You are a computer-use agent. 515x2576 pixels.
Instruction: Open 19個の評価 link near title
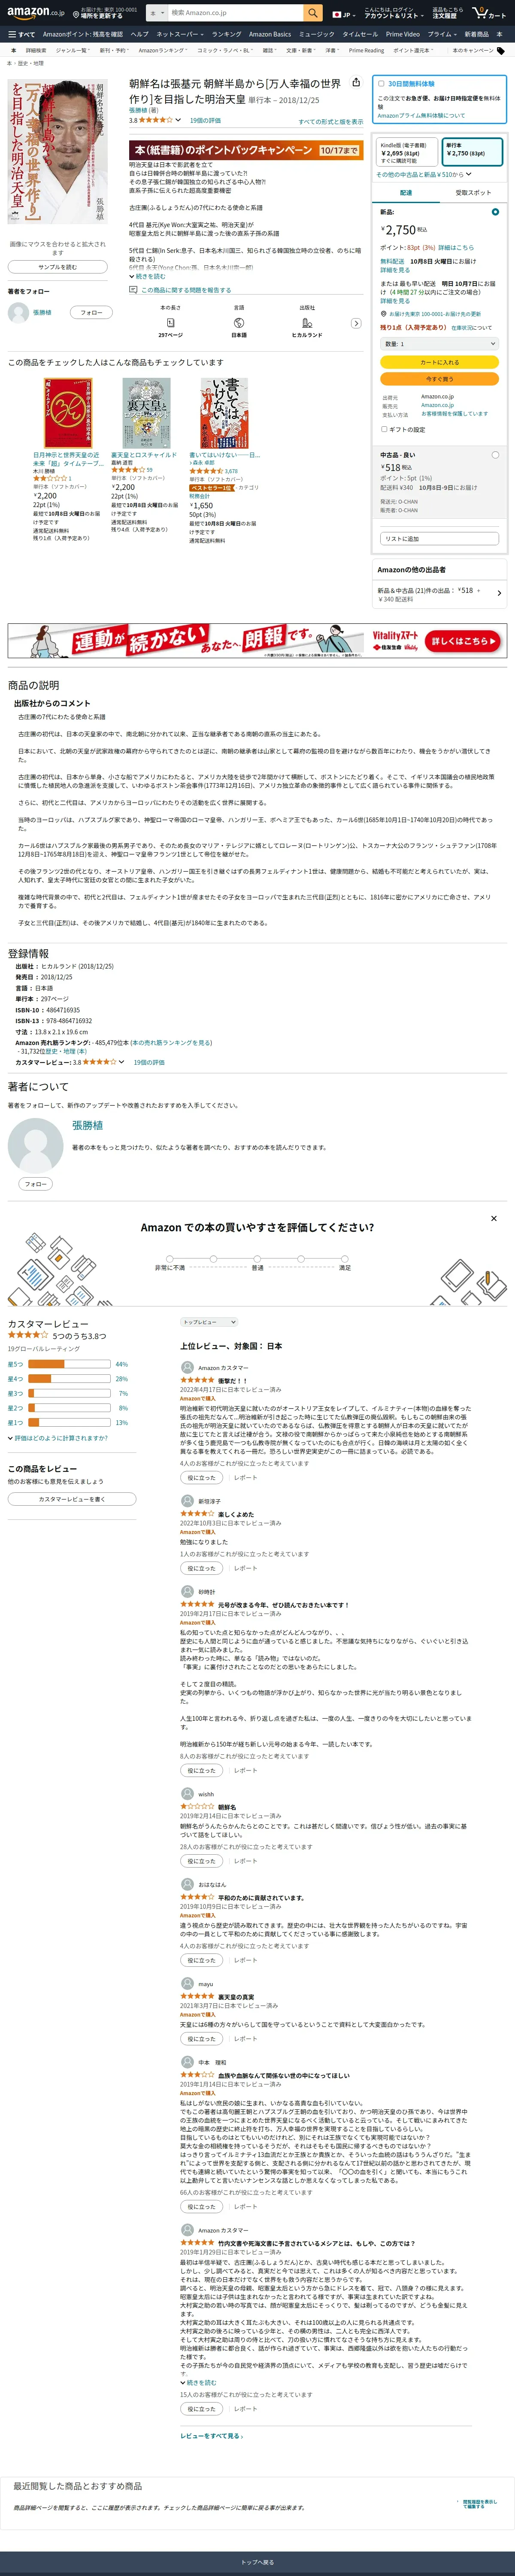[205, 120]
